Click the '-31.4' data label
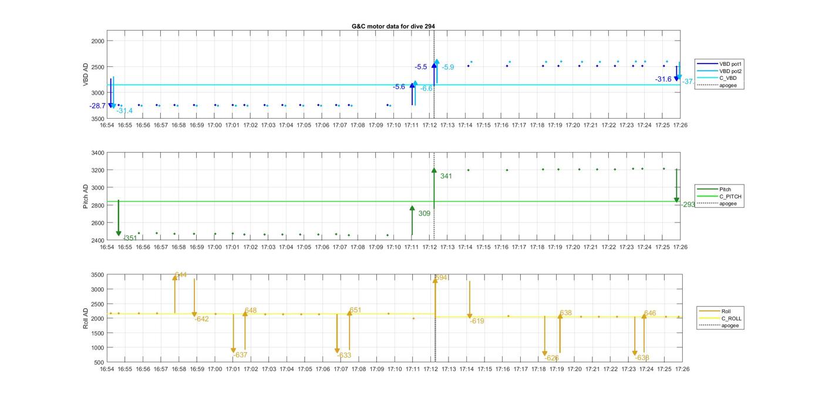822x407 pixels. tap(124, 110)
